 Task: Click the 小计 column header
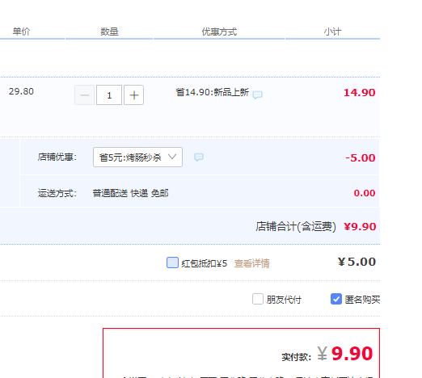(332, 31)
